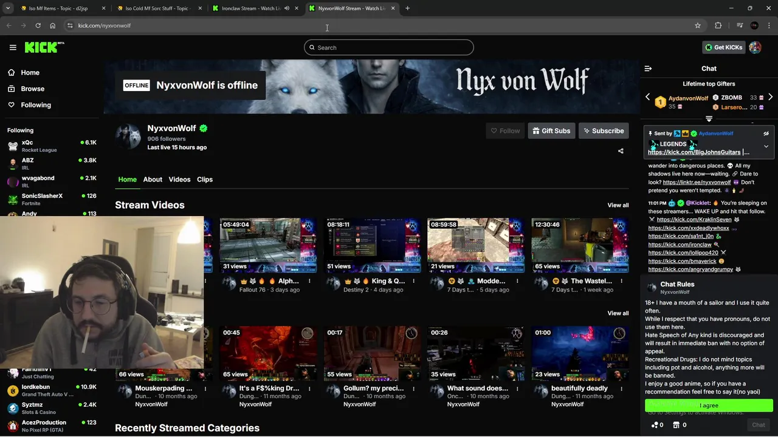Mute the Ironclaw Stream tab audio icon
Image resolution: width=778 pixels, height=437 pixels.
click(x=287, y=8)
